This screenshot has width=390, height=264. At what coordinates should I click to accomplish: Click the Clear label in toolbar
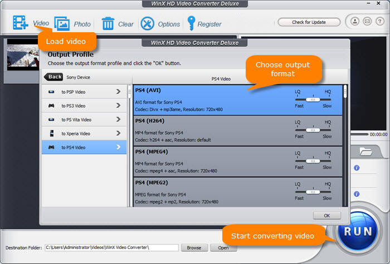tap(125, 24)
